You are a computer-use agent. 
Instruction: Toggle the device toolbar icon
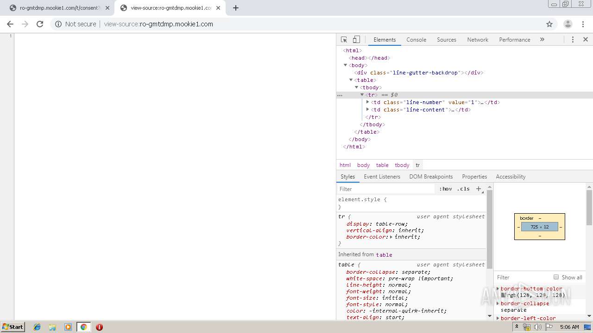click(356, 40)
